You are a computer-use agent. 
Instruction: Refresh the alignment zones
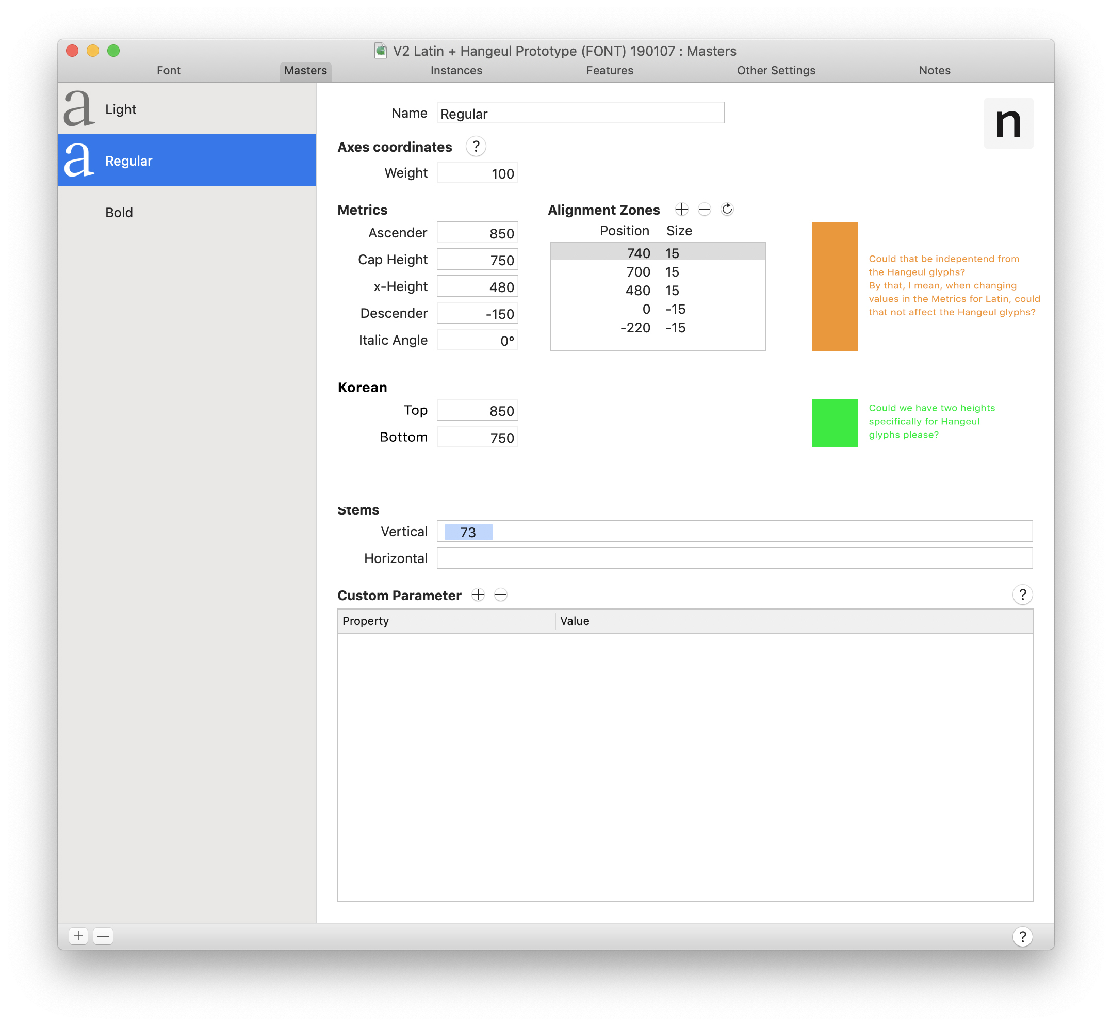coord(727,210)
